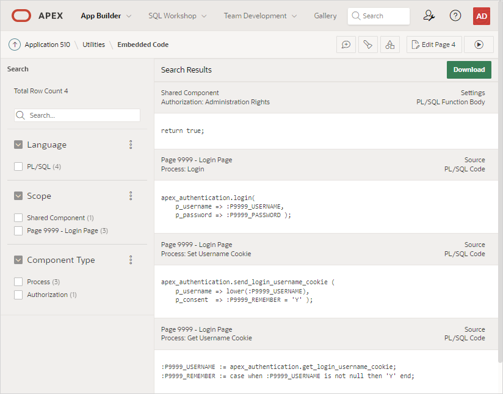
Task: Open the Shared Components shapes icon
Action: point(389,45)
